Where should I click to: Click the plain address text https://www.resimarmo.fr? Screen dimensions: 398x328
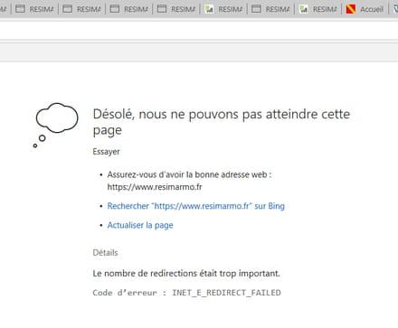click(155, 187)
